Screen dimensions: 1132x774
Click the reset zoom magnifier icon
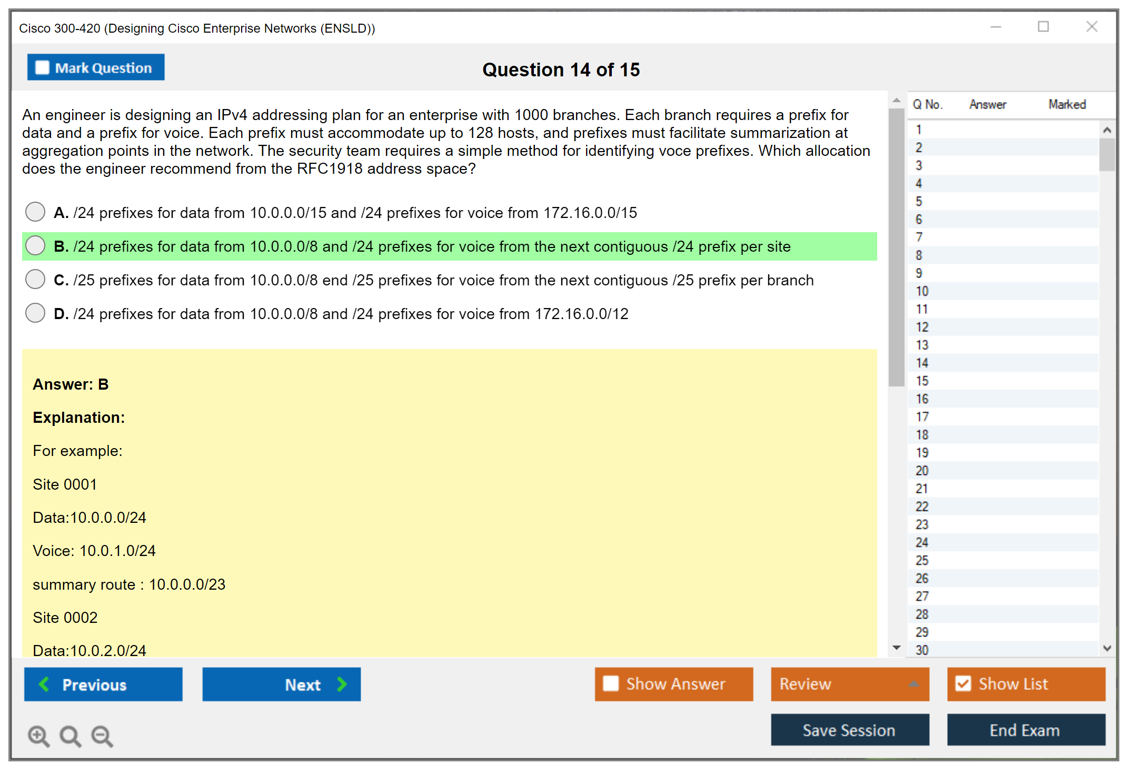click(70, 736)
